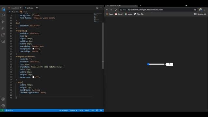
Task: Click the range value box showing 0
Action: pos(170,64)
